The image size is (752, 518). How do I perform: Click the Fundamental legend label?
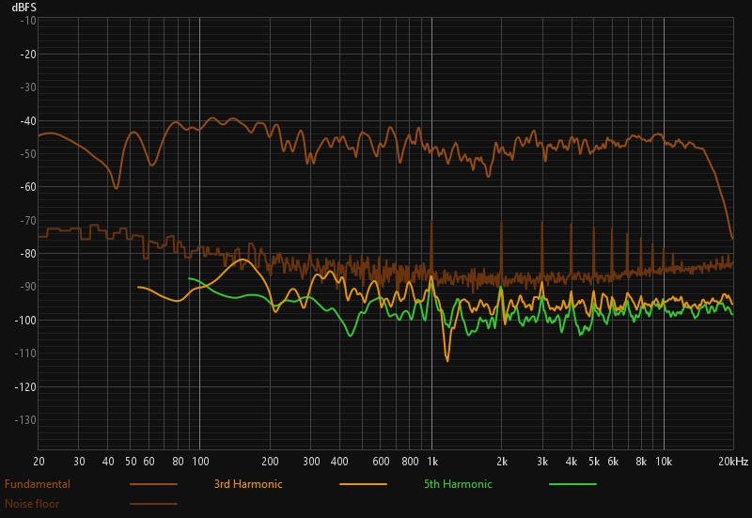click(38, 484)
